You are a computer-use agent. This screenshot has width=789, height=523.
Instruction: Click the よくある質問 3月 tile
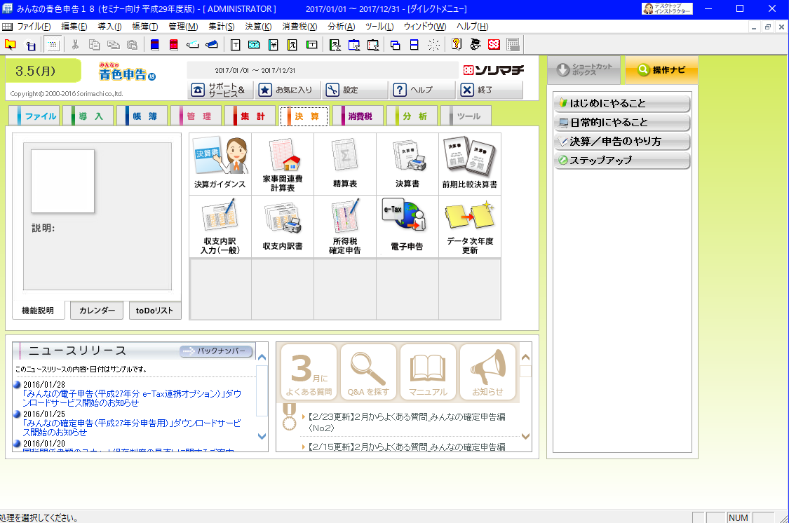(309, 372)
